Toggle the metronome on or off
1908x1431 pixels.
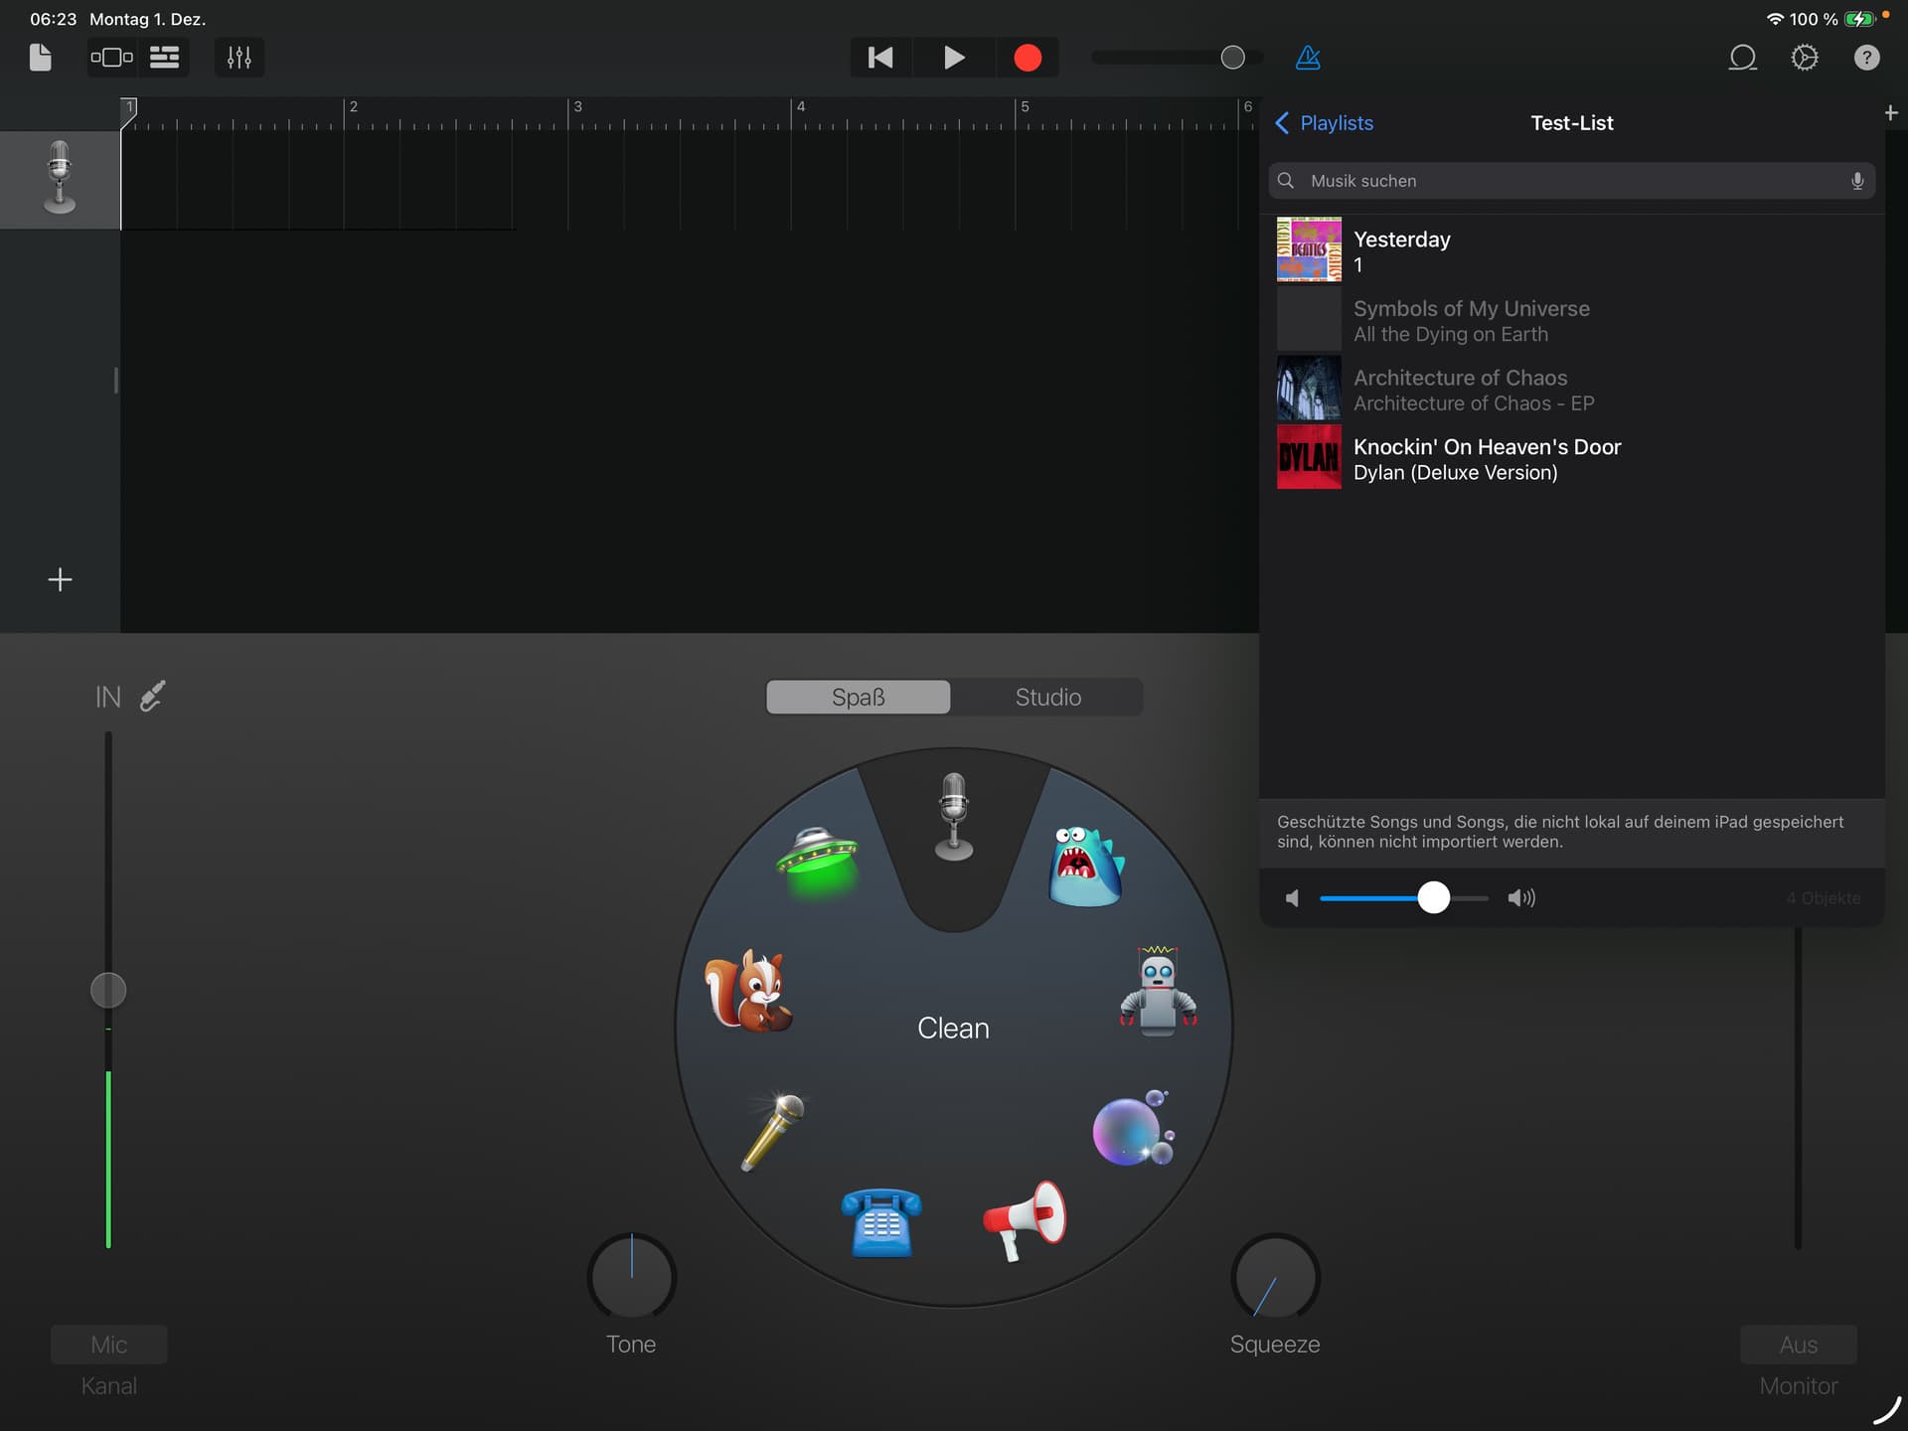[1308, 58]
